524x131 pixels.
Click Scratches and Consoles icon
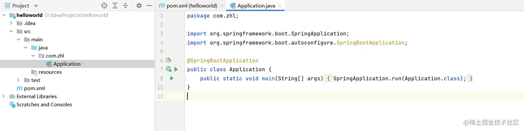[12, 104]
